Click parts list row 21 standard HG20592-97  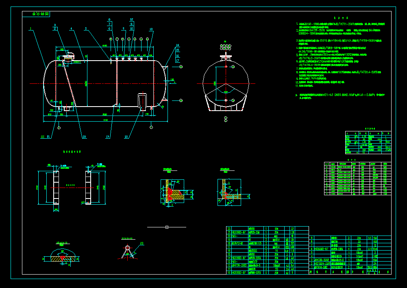(239, 232)
